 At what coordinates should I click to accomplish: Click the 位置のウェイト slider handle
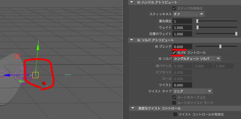tap(236, 34)
